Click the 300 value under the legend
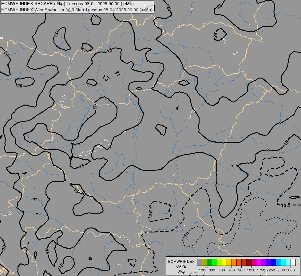Screen dimensions: 301x276 coord(212,270)
